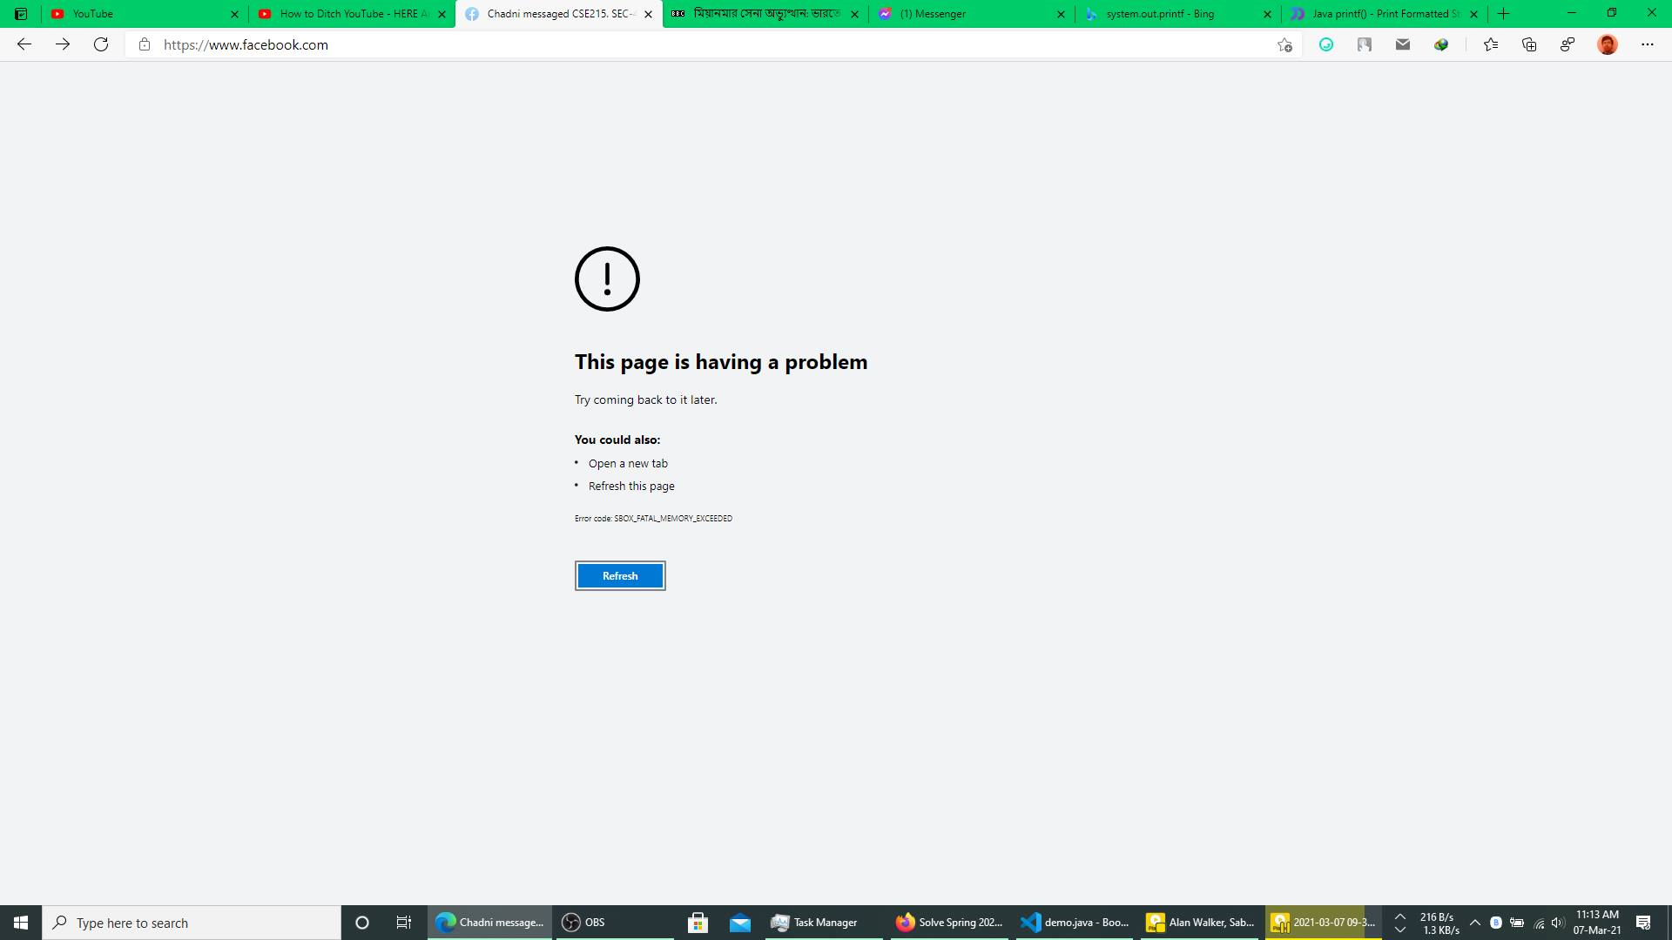Image resolution: width=1672 pixels, height=940 pixels.
Task: Expand network speed indicator upward arrow
Action: 1400,916
